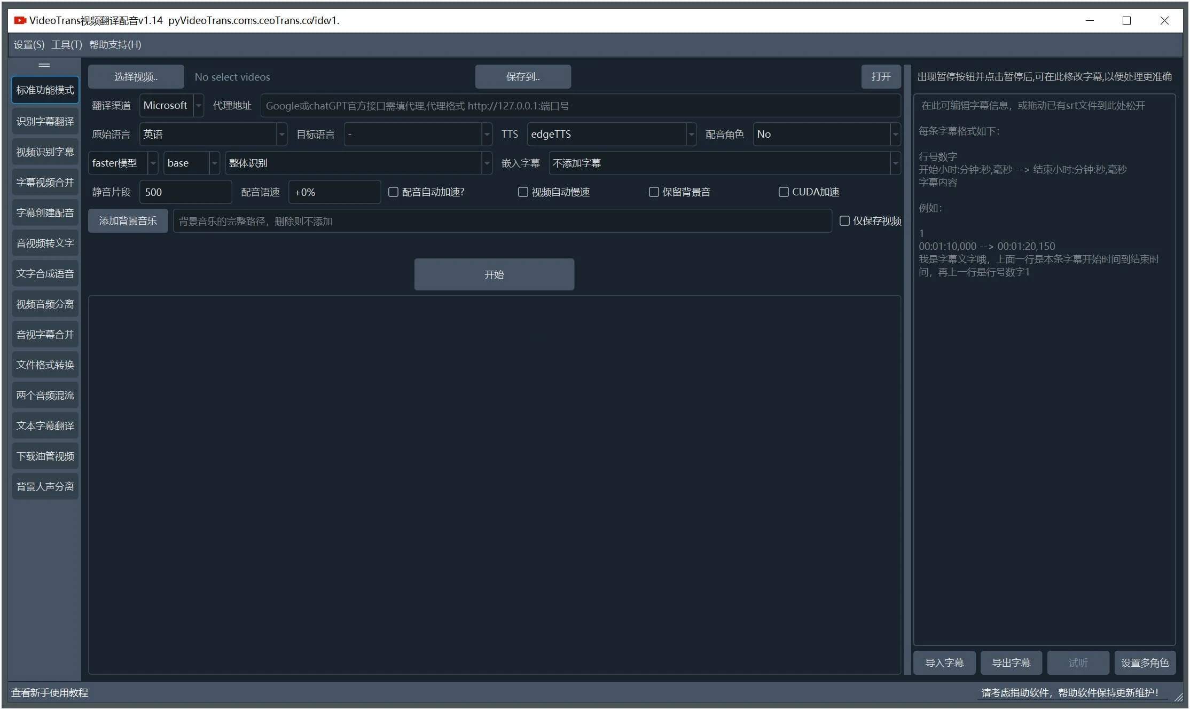
Task: Switch to 字幕创建配音 mode
Action: pyautogui.click(x=44, y=212)
